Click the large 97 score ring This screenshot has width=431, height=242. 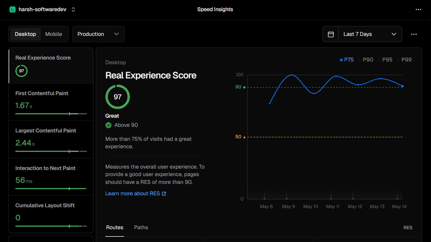point(118,97)
